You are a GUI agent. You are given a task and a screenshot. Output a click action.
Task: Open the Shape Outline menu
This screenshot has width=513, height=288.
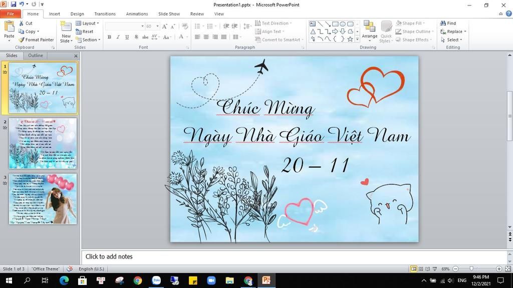pos(414,31)
